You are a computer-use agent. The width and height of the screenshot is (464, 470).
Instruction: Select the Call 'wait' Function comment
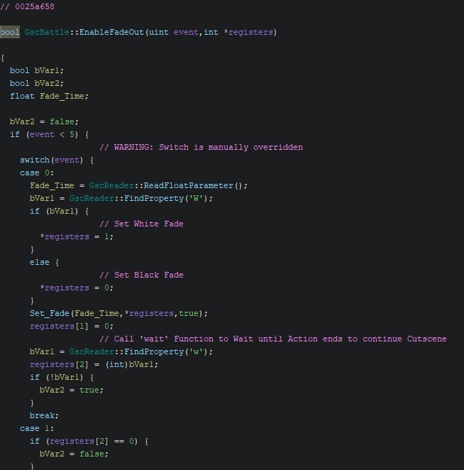point(272,339)
